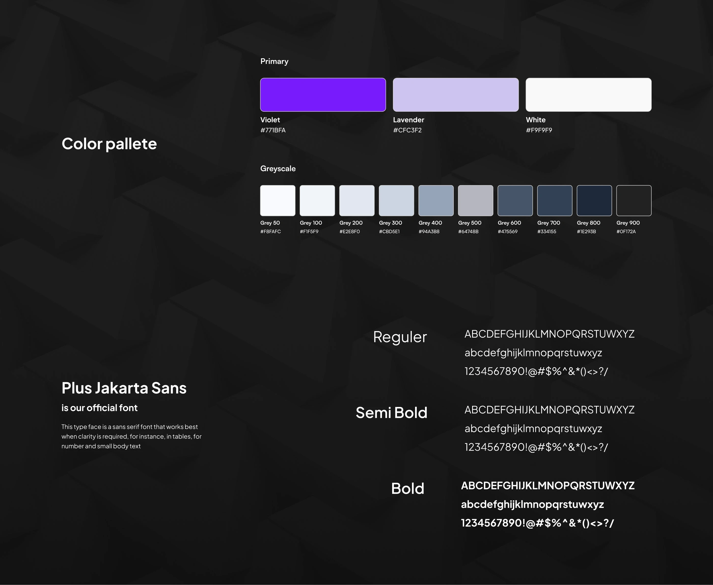Click the 'Greyscale' section label

pos(278,169)
